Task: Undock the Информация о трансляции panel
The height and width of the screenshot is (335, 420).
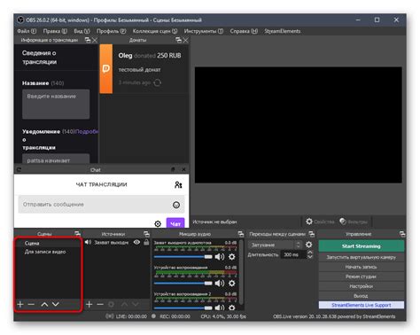Action: (x=88, y=40)
